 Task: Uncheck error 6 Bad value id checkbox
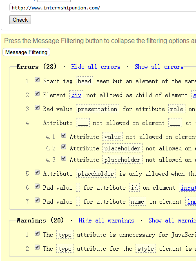[x=37, y=186]
